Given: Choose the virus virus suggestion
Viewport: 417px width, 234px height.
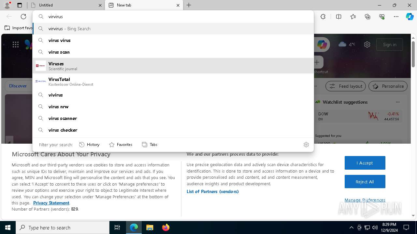Looking at the screenshot, I should tap(173, 40).
